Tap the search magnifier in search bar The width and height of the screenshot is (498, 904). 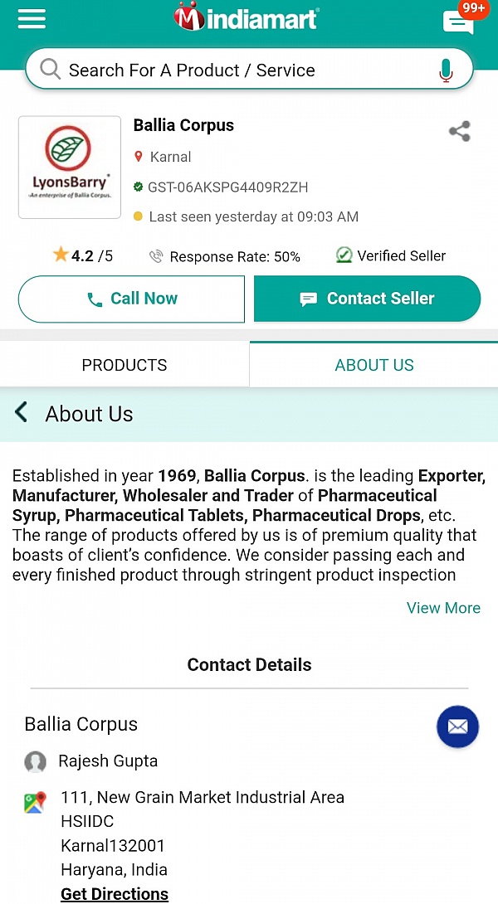[x=49, y=70]
